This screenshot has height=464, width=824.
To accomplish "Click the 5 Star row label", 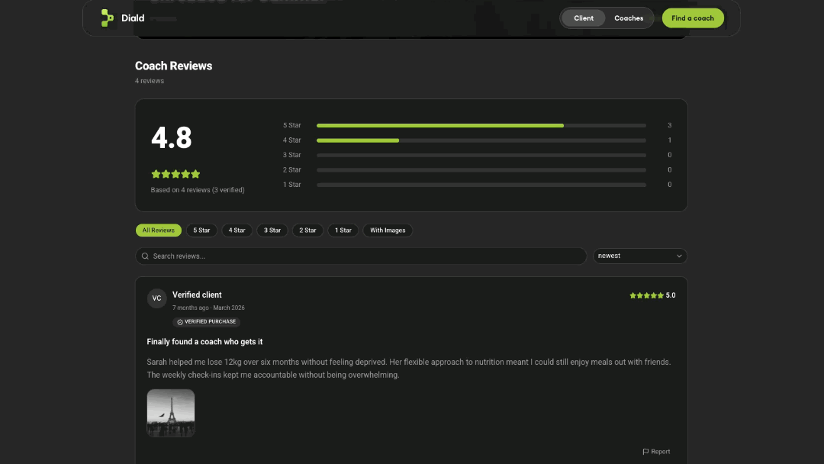I will point(291,126).
